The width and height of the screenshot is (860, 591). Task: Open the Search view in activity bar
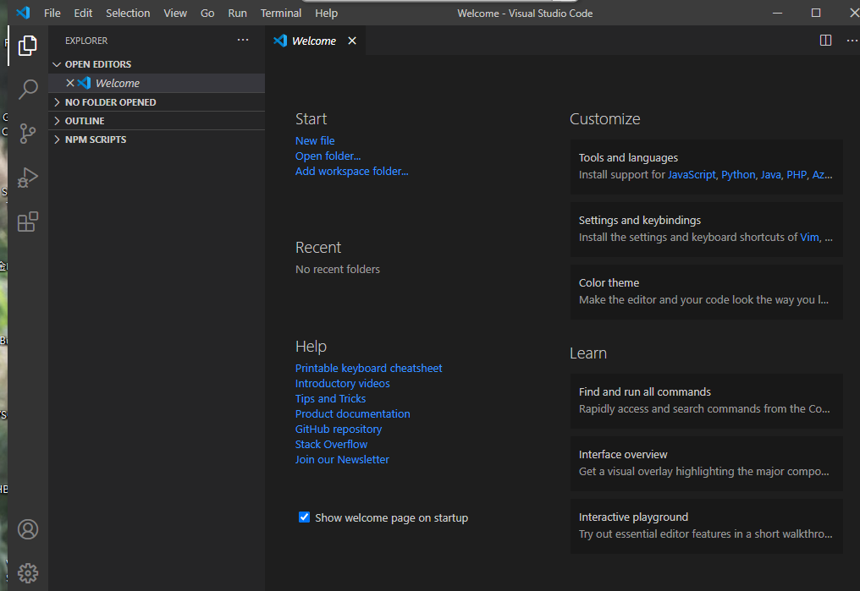27,90
